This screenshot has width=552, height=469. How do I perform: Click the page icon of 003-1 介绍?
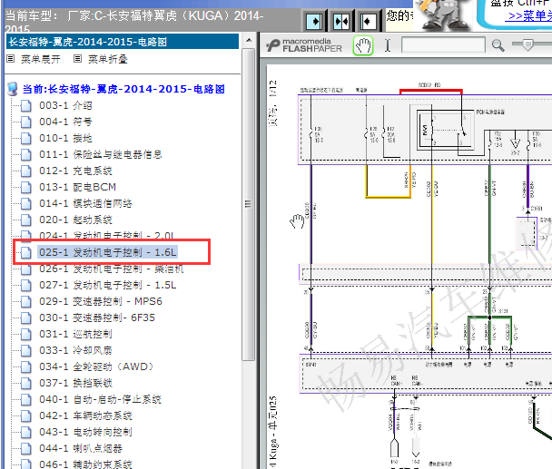click(25, 105)
